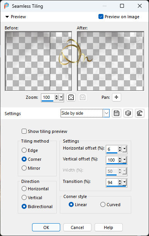Choose the Curved corner style
Screen dimensions: 149x236
pos(103,205)
